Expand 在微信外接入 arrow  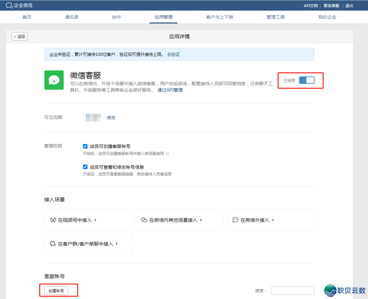click(273, 220)
